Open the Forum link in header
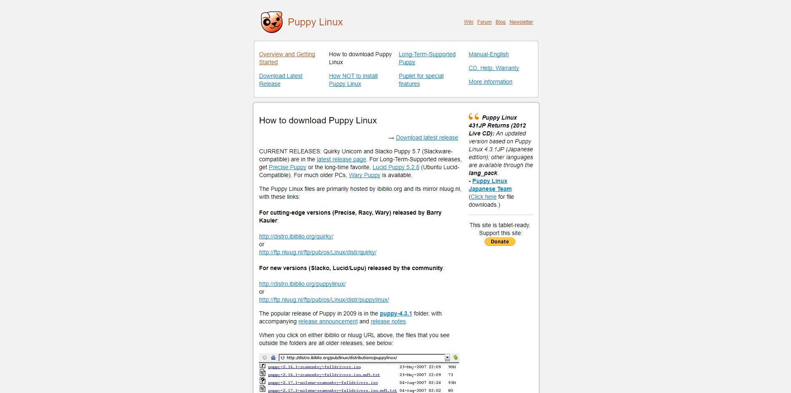Viewport: 791px width, 393px height. point(484,22)
